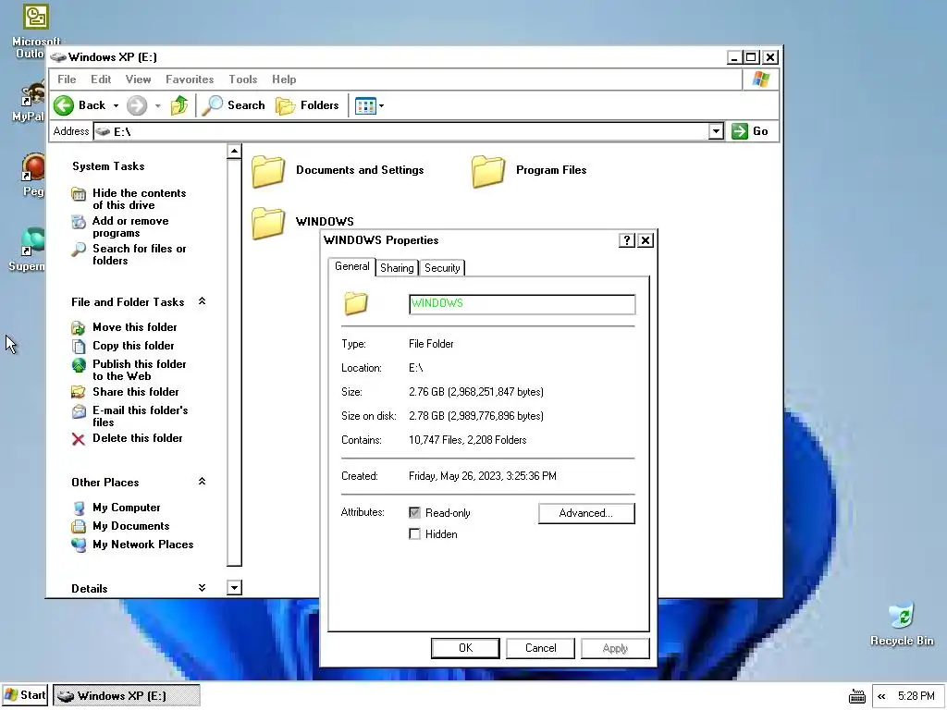947x710 pixels.
Task: Click the tray keyboard icon
Action: click(857, 697)
